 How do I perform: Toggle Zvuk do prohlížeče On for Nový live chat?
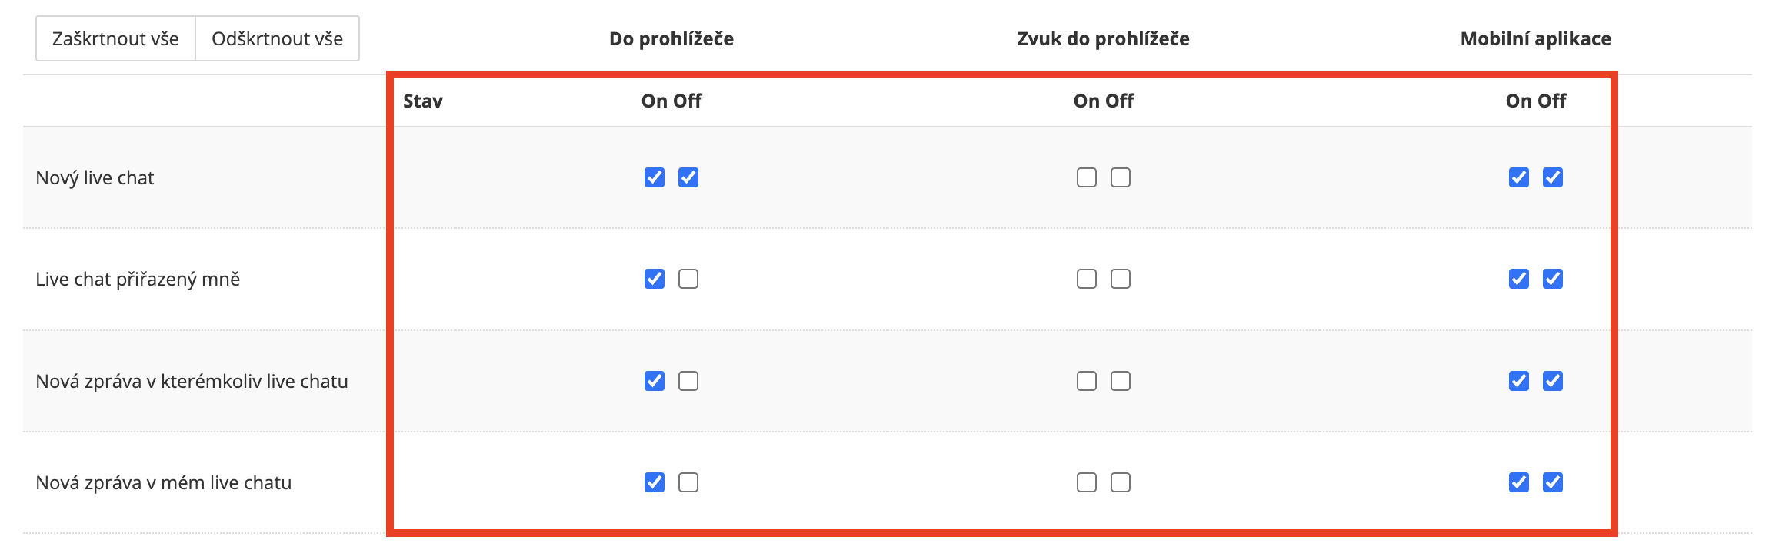(1087, 177)
